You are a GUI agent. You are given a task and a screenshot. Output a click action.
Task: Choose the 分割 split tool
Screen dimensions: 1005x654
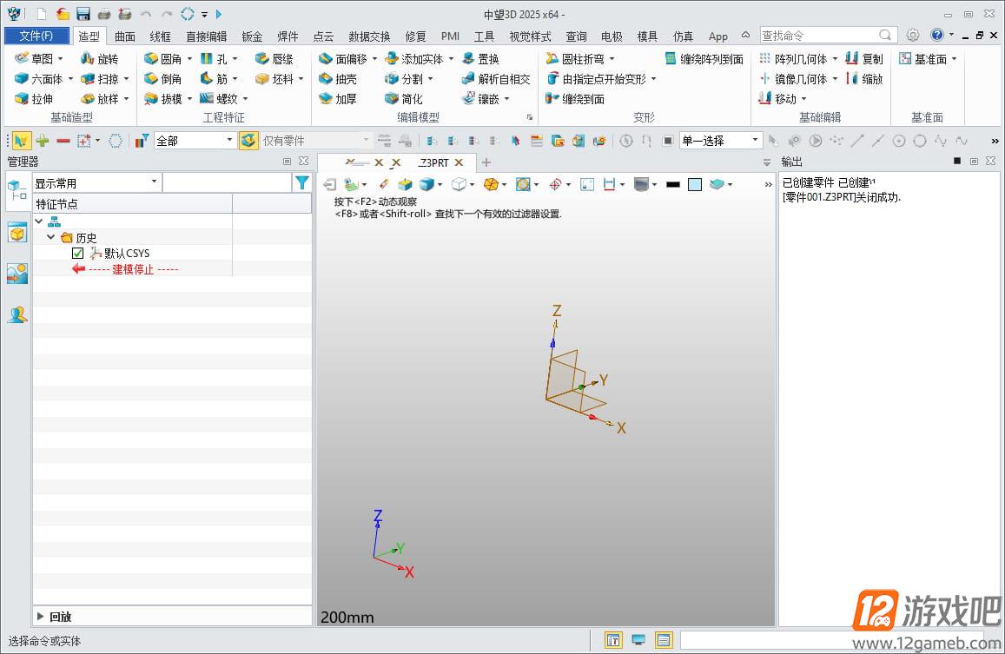404,79
